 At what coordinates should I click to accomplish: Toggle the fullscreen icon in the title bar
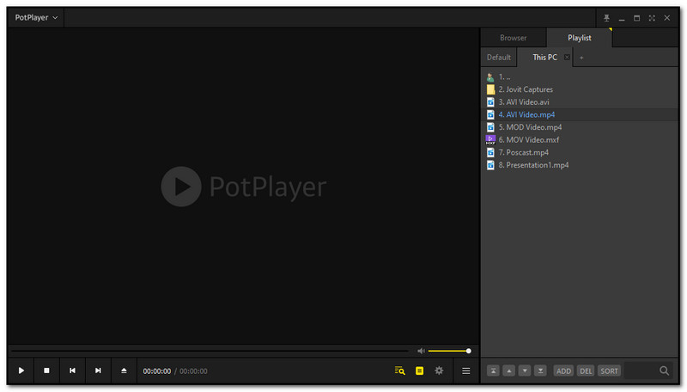pos(652,18)
